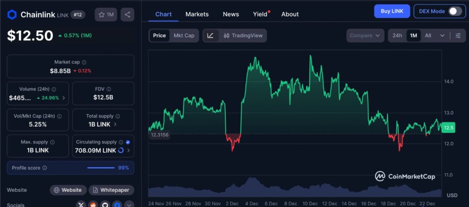This screenshot has height=207, width=469.
Task: Click the $8.85B market cap value
Action: pyautogui.click(x=60, y=71)
